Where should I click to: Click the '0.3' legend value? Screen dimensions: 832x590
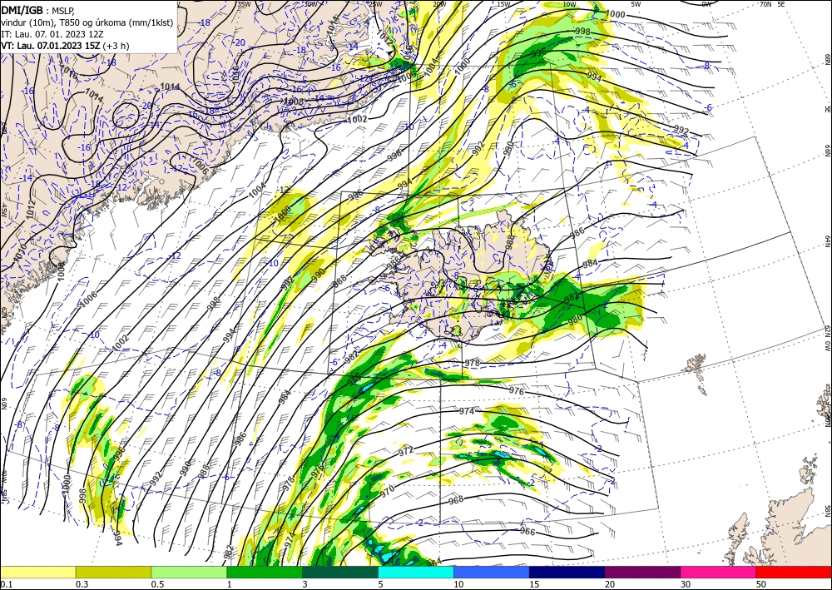click(82, 584)
